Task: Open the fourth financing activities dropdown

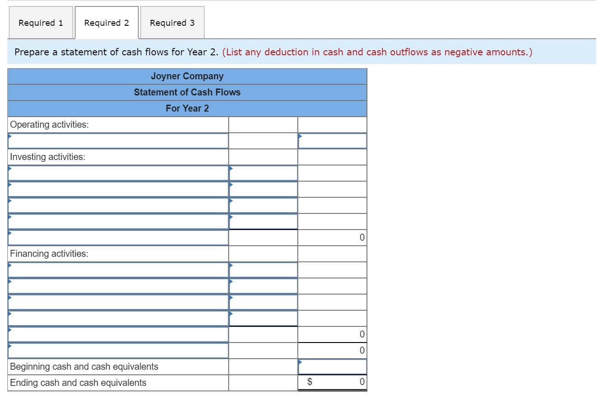Action: pos(118,318)
